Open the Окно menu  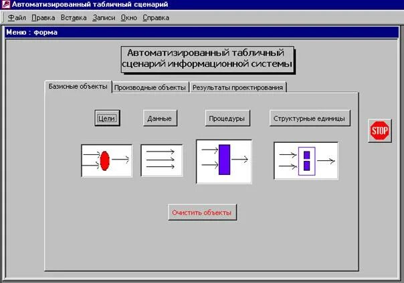coord(128,18)
